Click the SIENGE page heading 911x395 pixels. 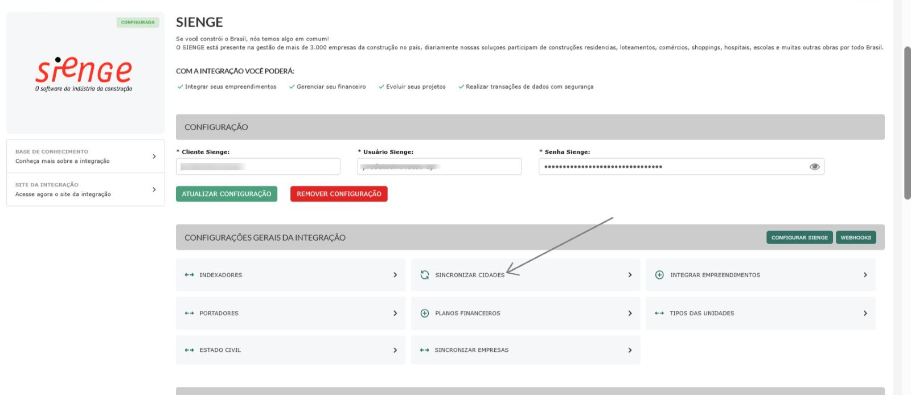tap(199, 22)
